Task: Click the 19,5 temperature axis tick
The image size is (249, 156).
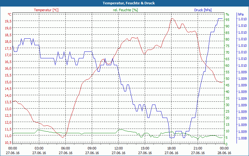Action: [x=8, y=21]
